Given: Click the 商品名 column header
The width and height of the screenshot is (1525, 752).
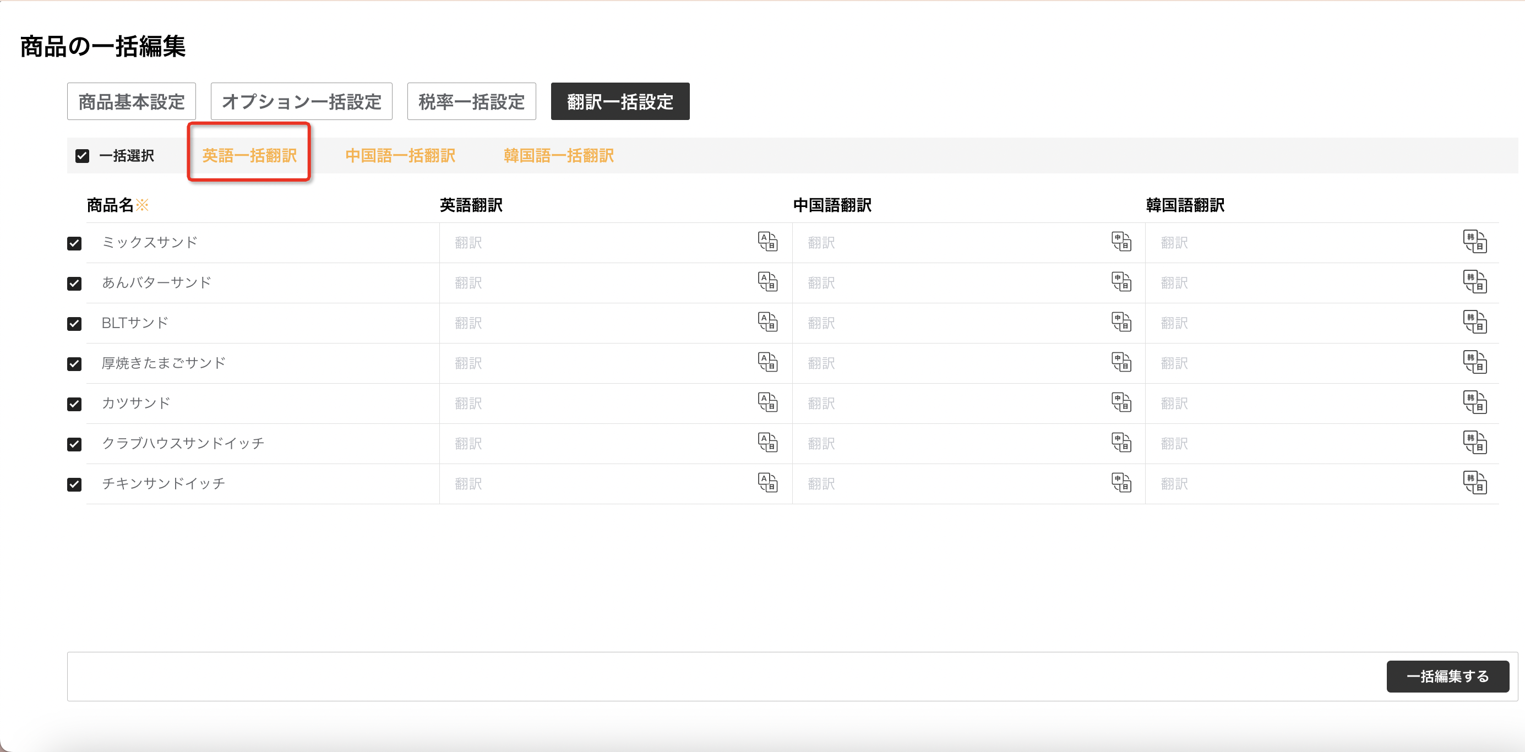Looking at the screenshot, I should (117, 205).
